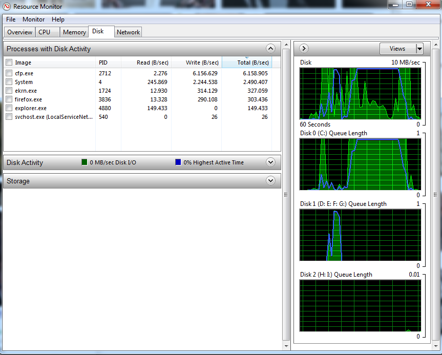Screen dimensions: 442x355
Task: Sort by Read (B/sec) column header
Action: point(146,62)
